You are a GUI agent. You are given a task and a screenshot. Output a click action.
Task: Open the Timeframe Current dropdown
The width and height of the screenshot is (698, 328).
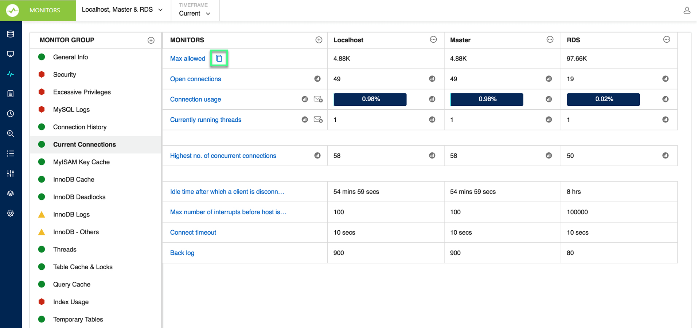[195, 13]
